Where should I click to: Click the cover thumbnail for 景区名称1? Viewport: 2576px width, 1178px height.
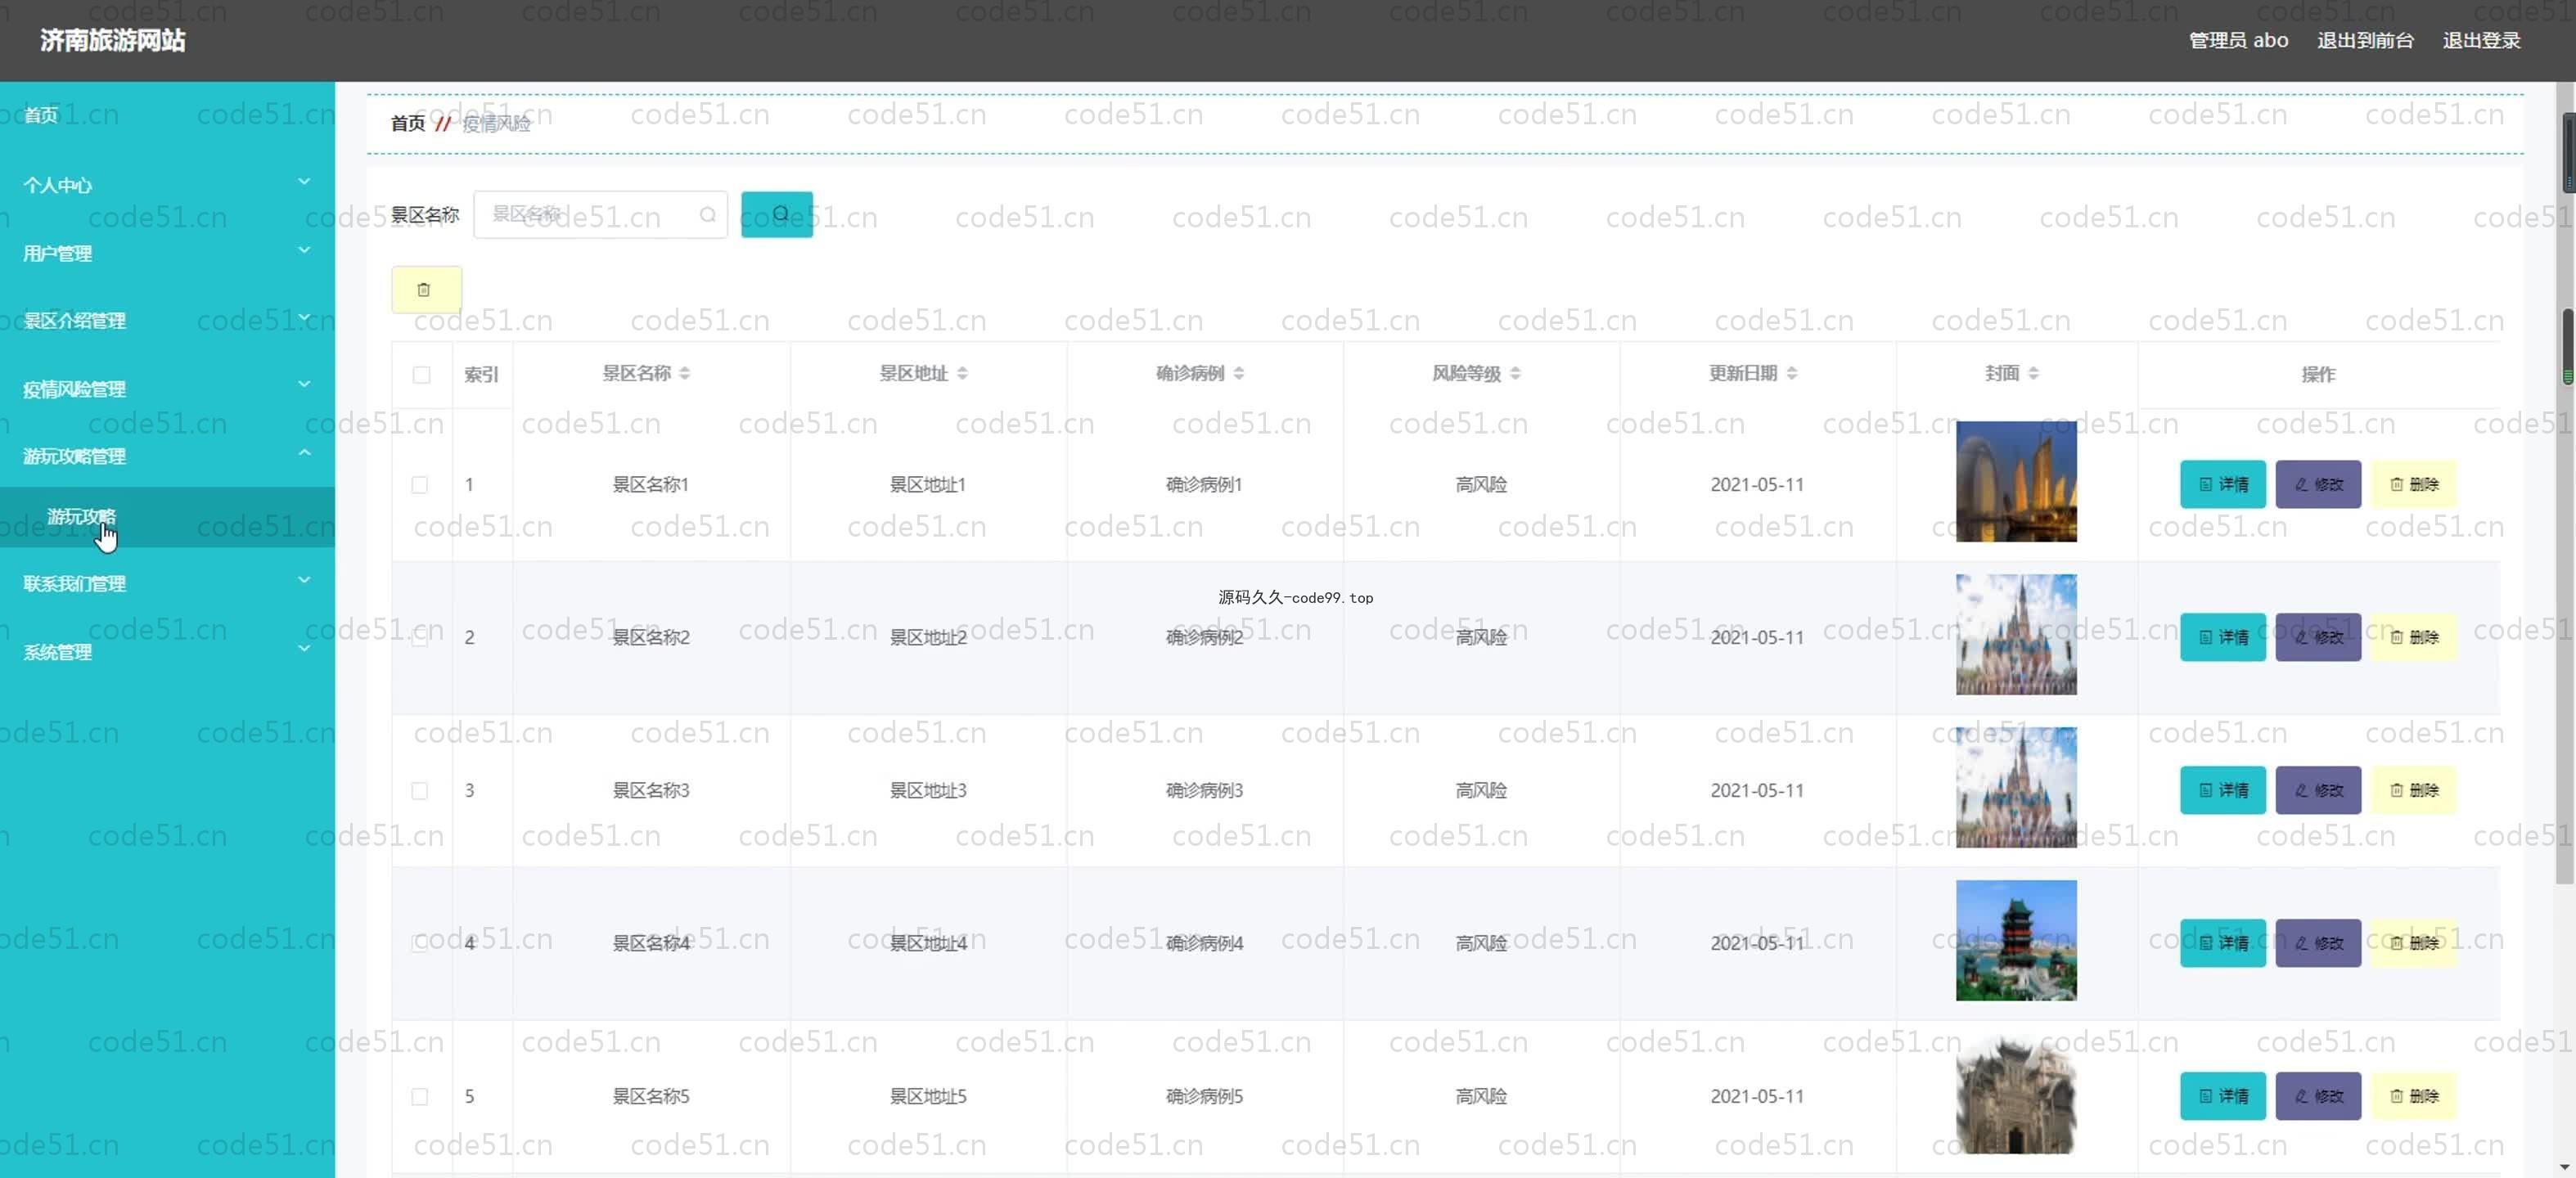click(x=2016, y=481)
